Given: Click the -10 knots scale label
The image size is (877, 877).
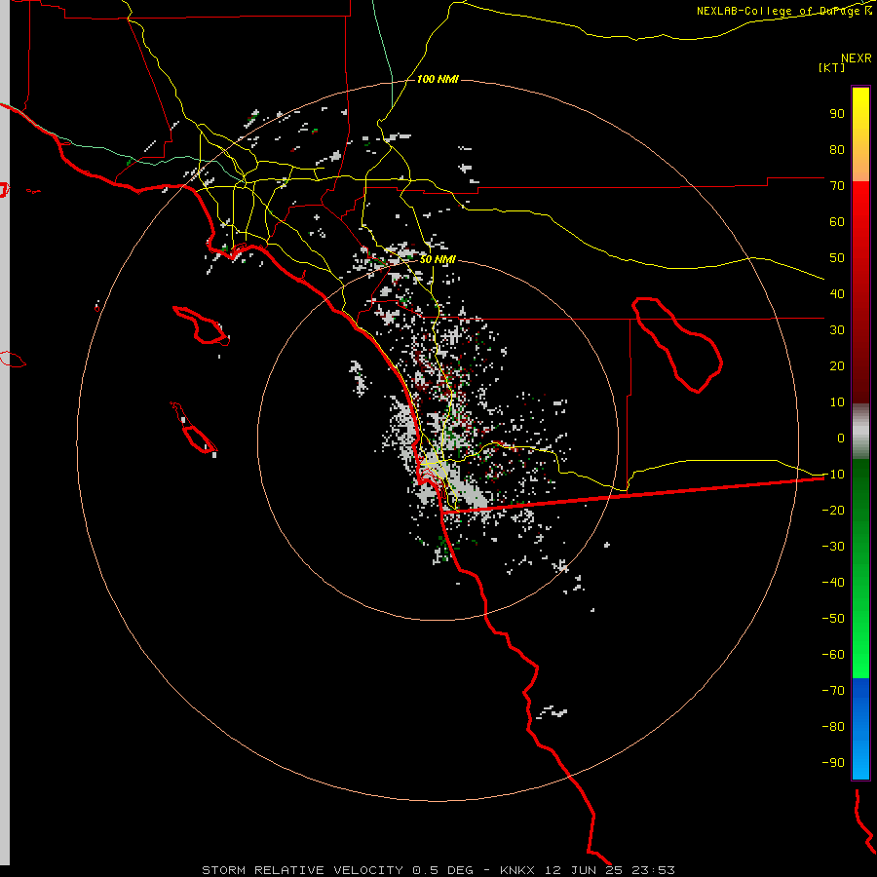Looking at the screenshot, I should coord(833,475).
